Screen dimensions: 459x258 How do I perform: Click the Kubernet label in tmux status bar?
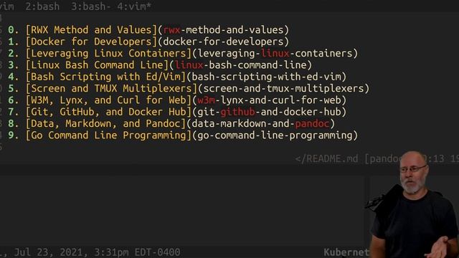point(346,252)
